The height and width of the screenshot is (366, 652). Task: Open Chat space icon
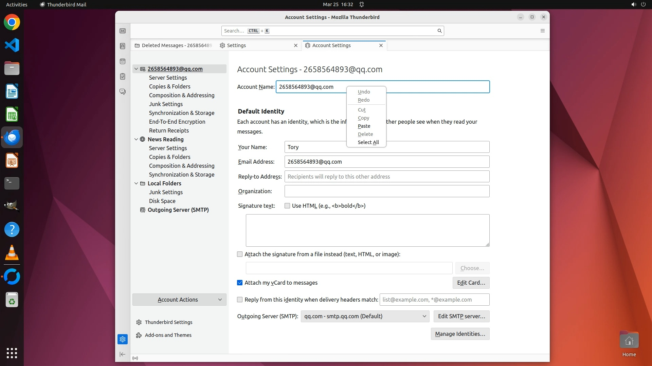click(123, 91)
